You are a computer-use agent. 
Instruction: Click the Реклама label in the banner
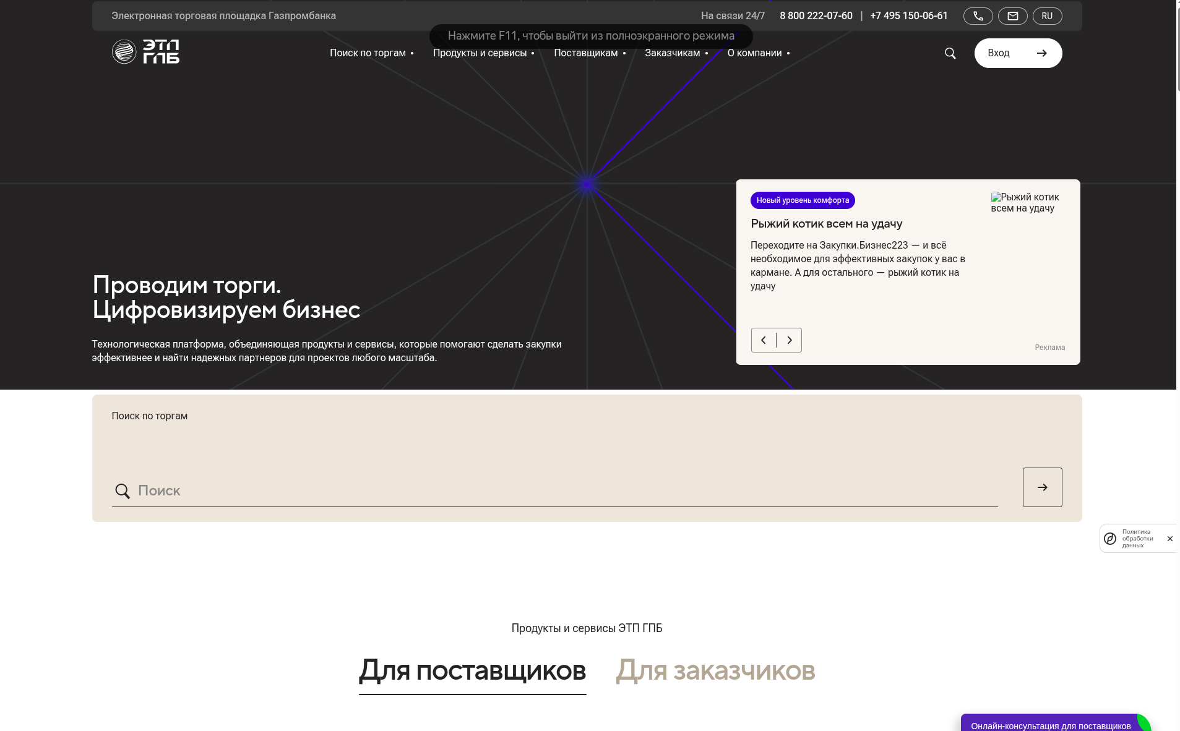[1049, 348]
